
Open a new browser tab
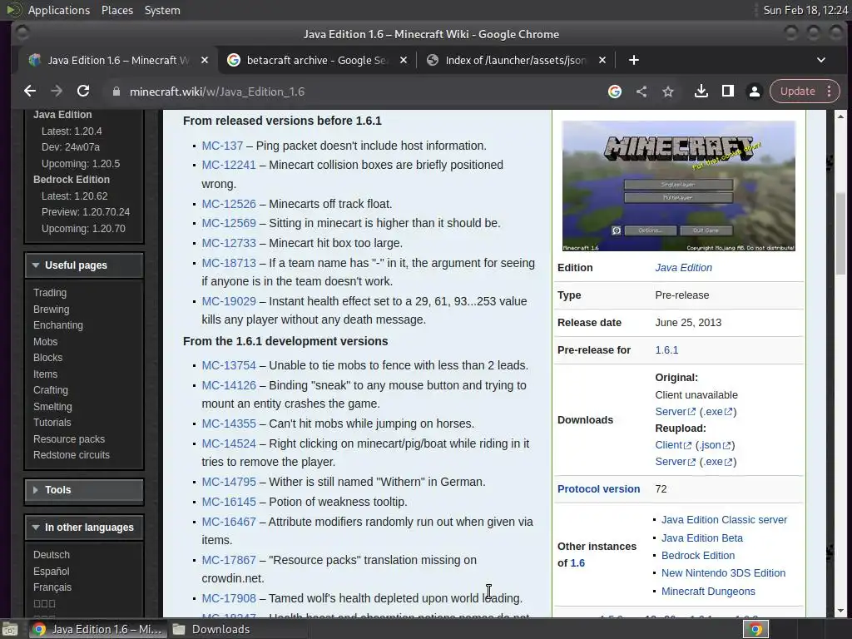point(633,60)
